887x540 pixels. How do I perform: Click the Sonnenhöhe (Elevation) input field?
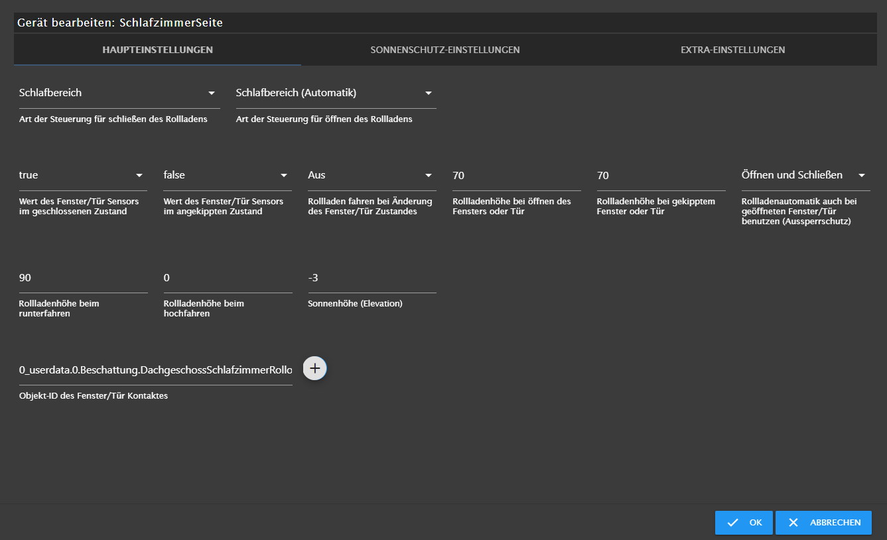pyautogui.click(x=371, y=278)
